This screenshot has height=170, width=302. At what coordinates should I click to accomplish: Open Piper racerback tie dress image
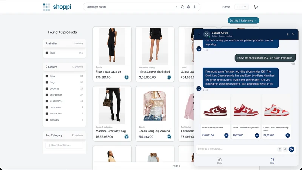112,46
